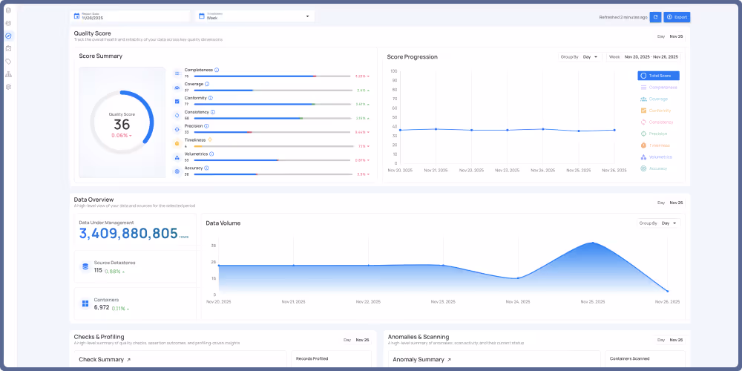Open the hierarchy tree icon in sidebar
Viewport: 742px width, 371px height.
pyautogui.click(x=8, y=74)
